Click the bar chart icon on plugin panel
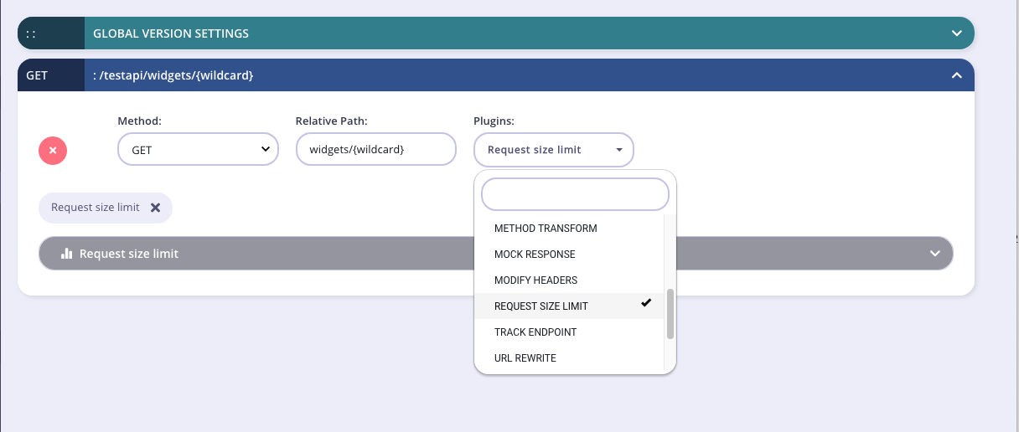 click(67, 254)
